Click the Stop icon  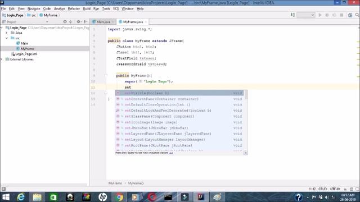(341, 15)
